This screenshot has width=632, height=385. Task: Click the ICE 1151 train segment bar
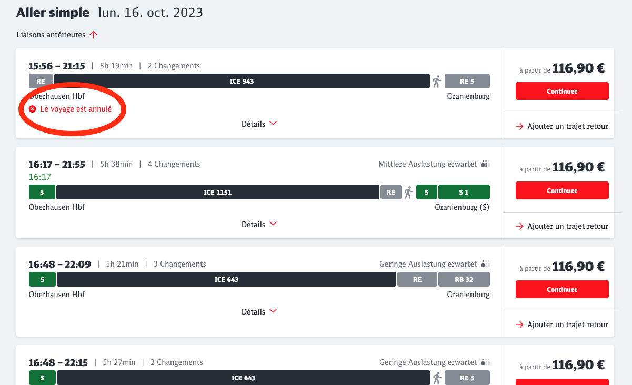pos(217,192)
